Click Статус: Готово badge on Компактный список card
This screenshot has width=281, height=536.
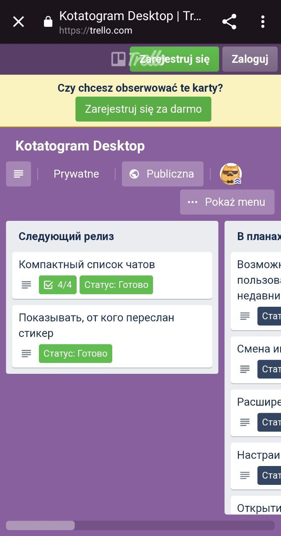116,285
